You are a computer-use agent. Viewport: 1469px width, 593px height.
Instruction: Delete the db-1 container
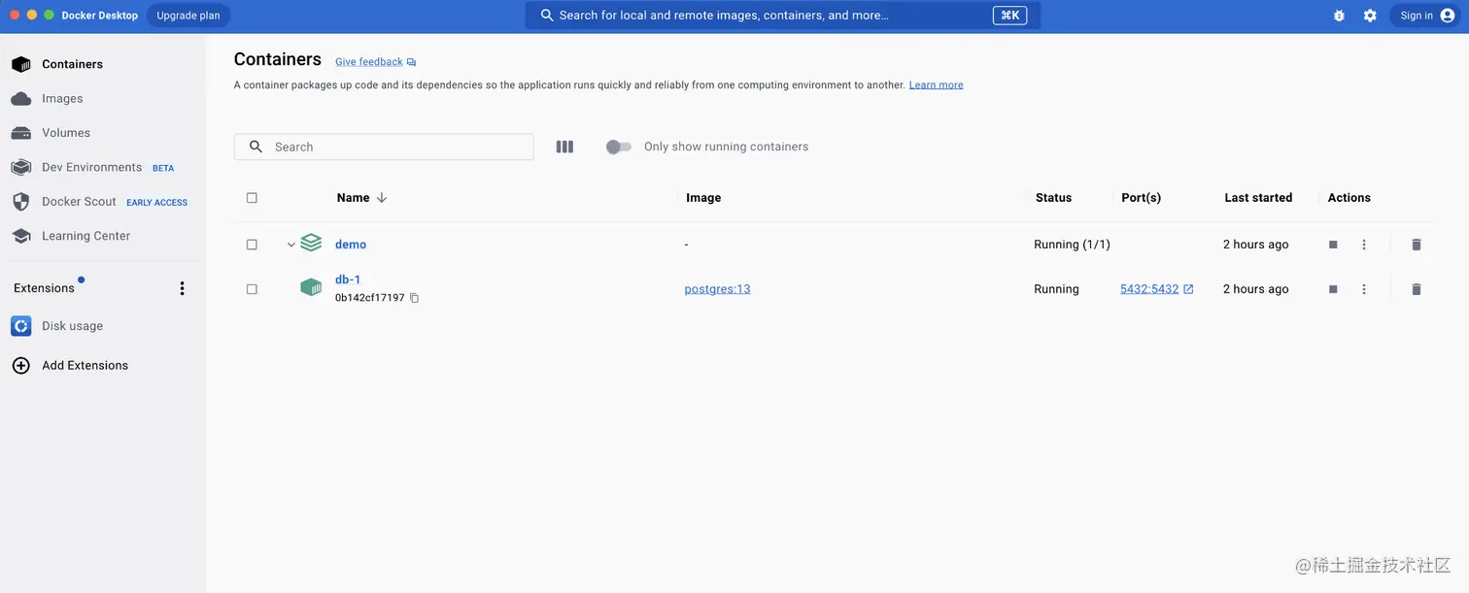[x=1417, y=289]
